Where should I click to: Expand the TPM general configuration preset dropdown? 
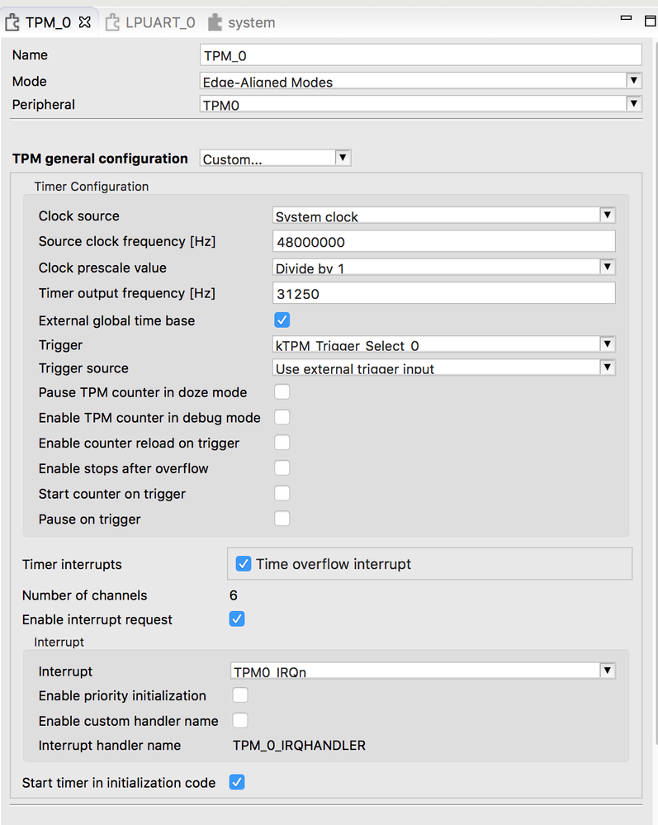tap(343, 158)
